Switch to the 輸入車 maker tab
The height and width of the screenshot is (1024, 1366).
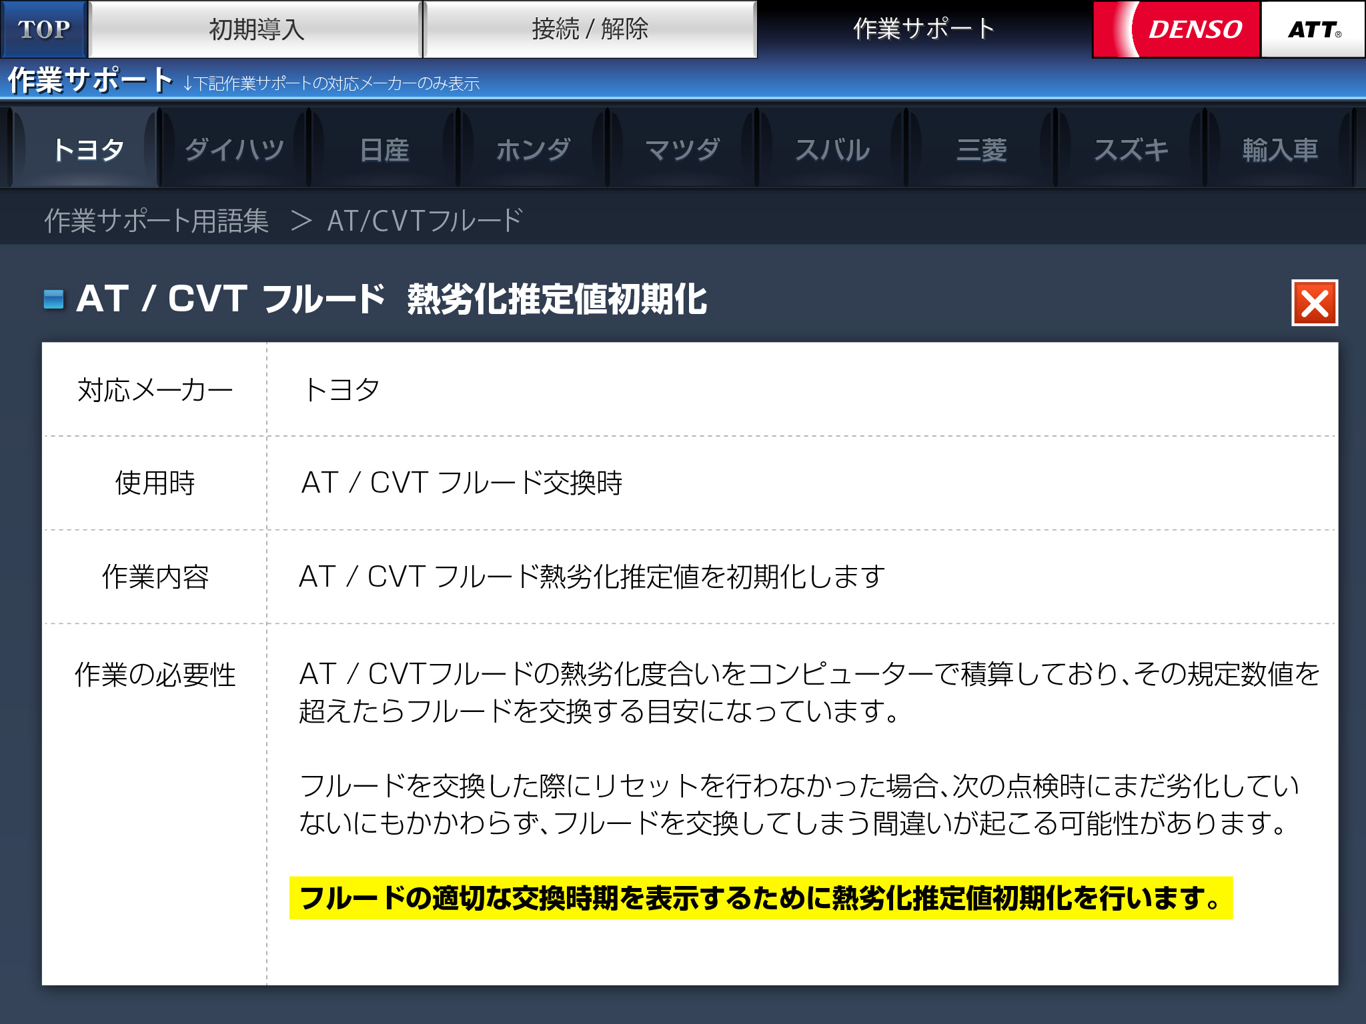1280,149
